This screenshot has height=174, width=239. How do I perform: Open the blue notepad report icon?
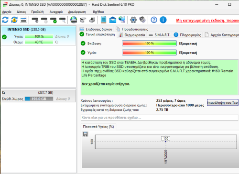point(104,20)
